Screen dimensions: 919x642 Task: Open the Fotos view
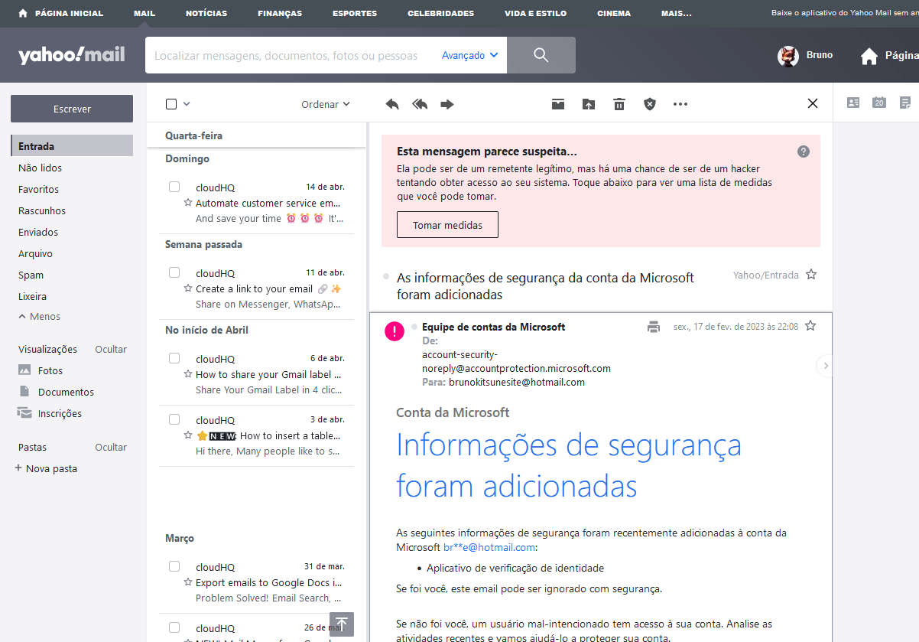[x=50, y=370]
